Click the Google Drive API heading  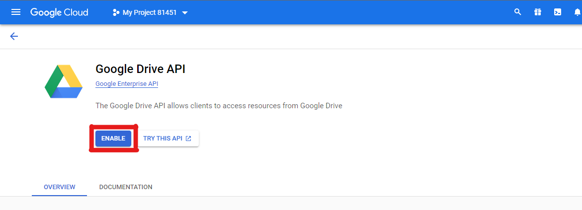[140, 69]
